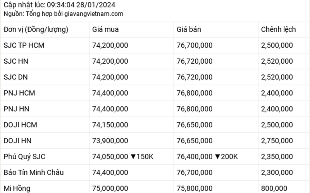The image size is (310, 193).
Task: Click DOJI HN buy price 73,900,000
Action: 110,141
